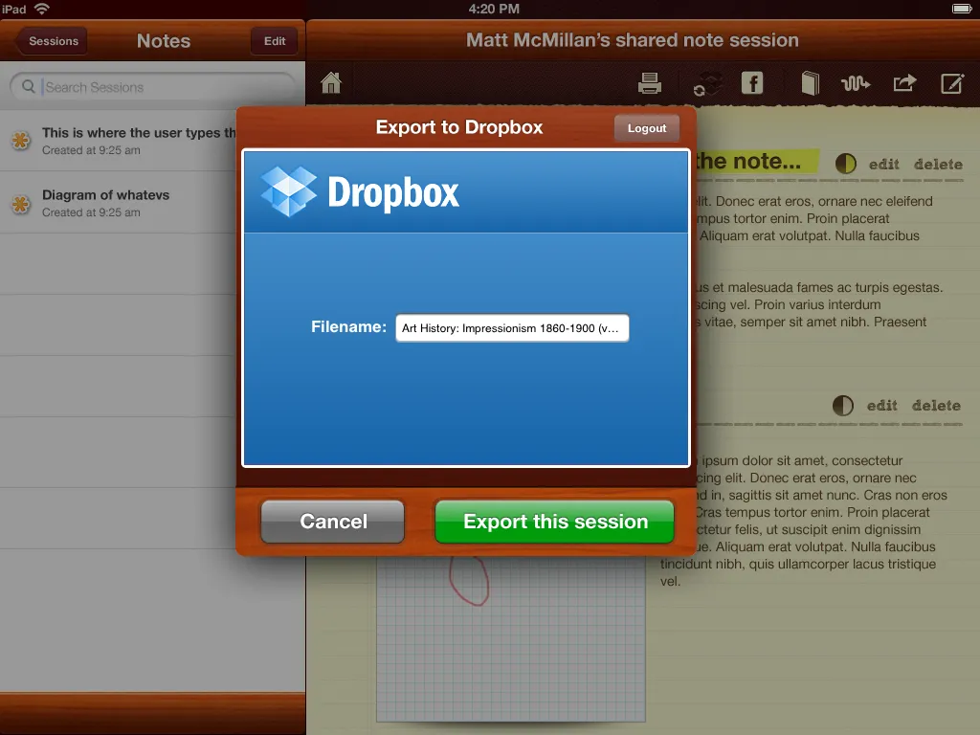Share session via Facebook icon
Viewport: 980px width, 735px height.
pyautogui.click(x=752, y=82)
